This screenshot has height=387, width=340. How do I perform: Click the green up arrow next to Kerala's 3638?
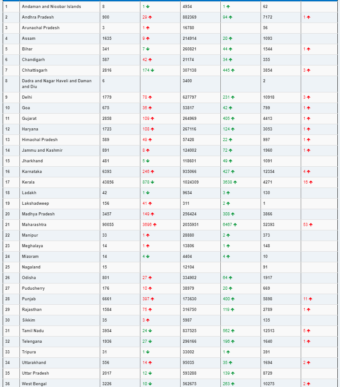click(x=235, y=182)
